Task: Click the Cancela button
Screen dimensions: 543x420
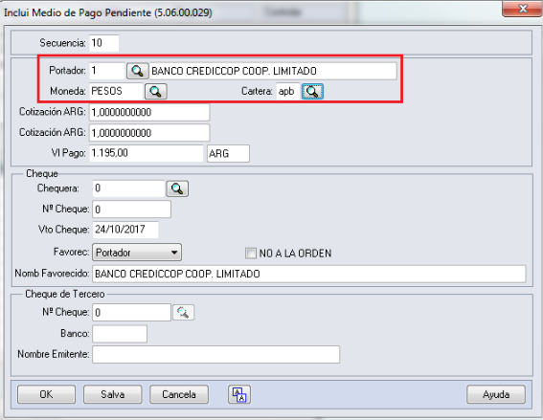Action: (179, 394)
